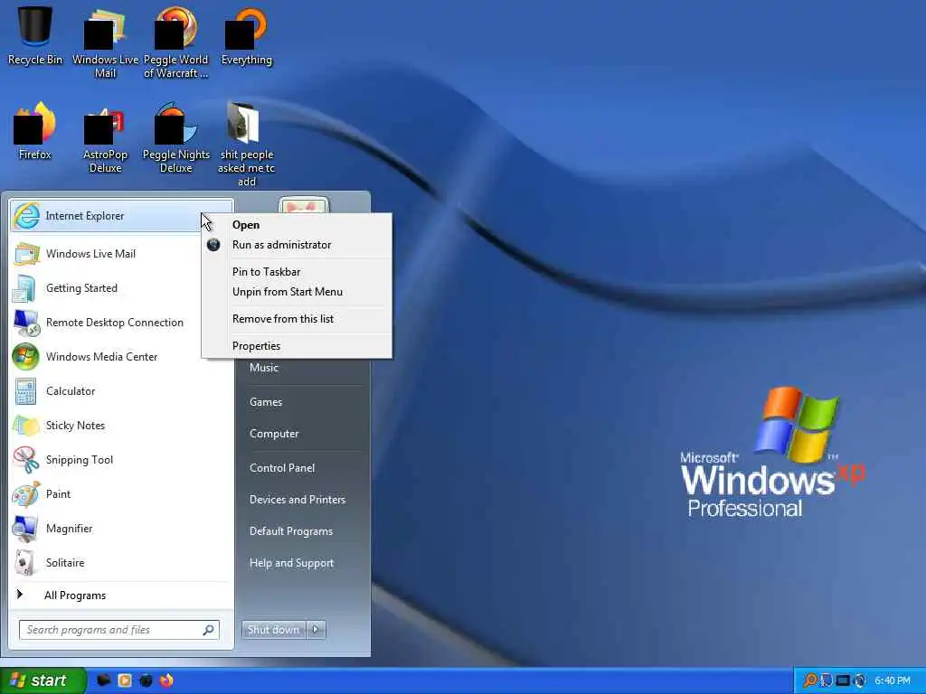Click the user account picture on the Start menu

click(304, 205)
